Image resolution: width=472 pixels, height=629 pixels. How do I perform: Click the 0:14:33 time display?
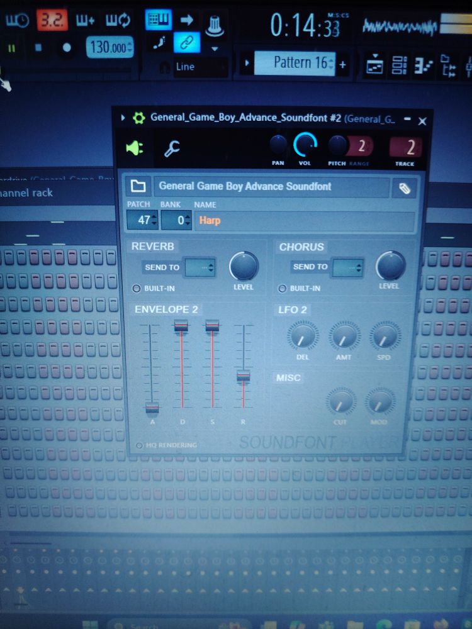306,26
